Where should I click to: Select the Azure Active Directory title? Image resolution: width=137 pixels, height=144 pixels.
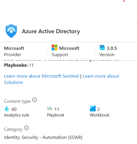click(51, 31)
